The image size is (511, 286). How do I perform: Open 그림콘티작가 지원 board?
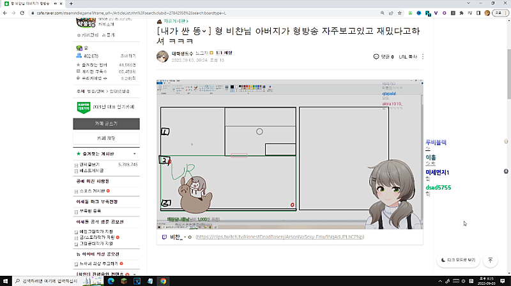96,243
